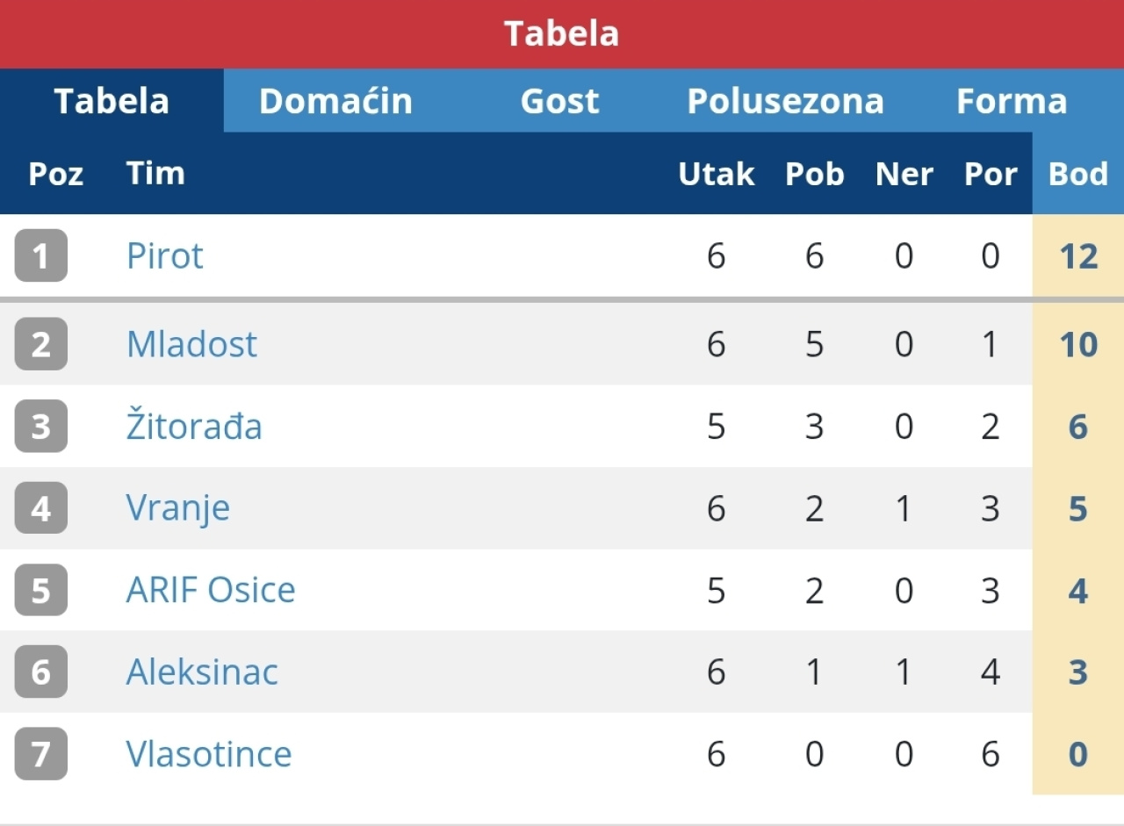Select the Polusezona tab
This screenshot has height=826, width=1124.
785,101
